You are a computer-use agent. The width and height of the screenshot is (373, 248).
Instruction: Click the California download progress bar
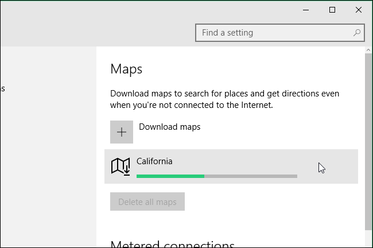tap(217, 176)
